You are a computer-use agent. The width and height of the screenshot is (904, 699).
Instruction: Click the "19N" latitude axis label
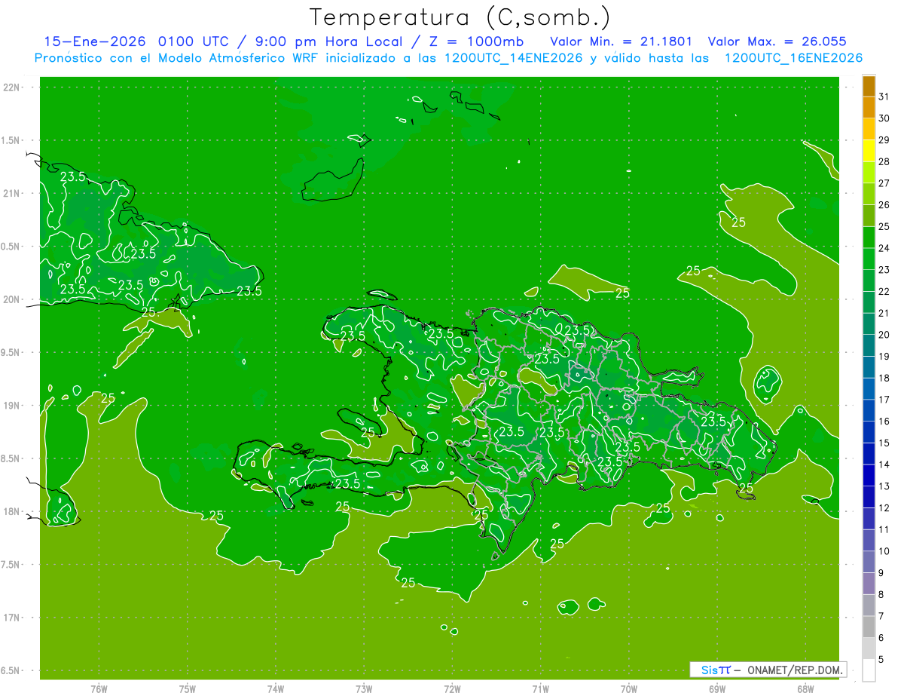click(13, 406)
